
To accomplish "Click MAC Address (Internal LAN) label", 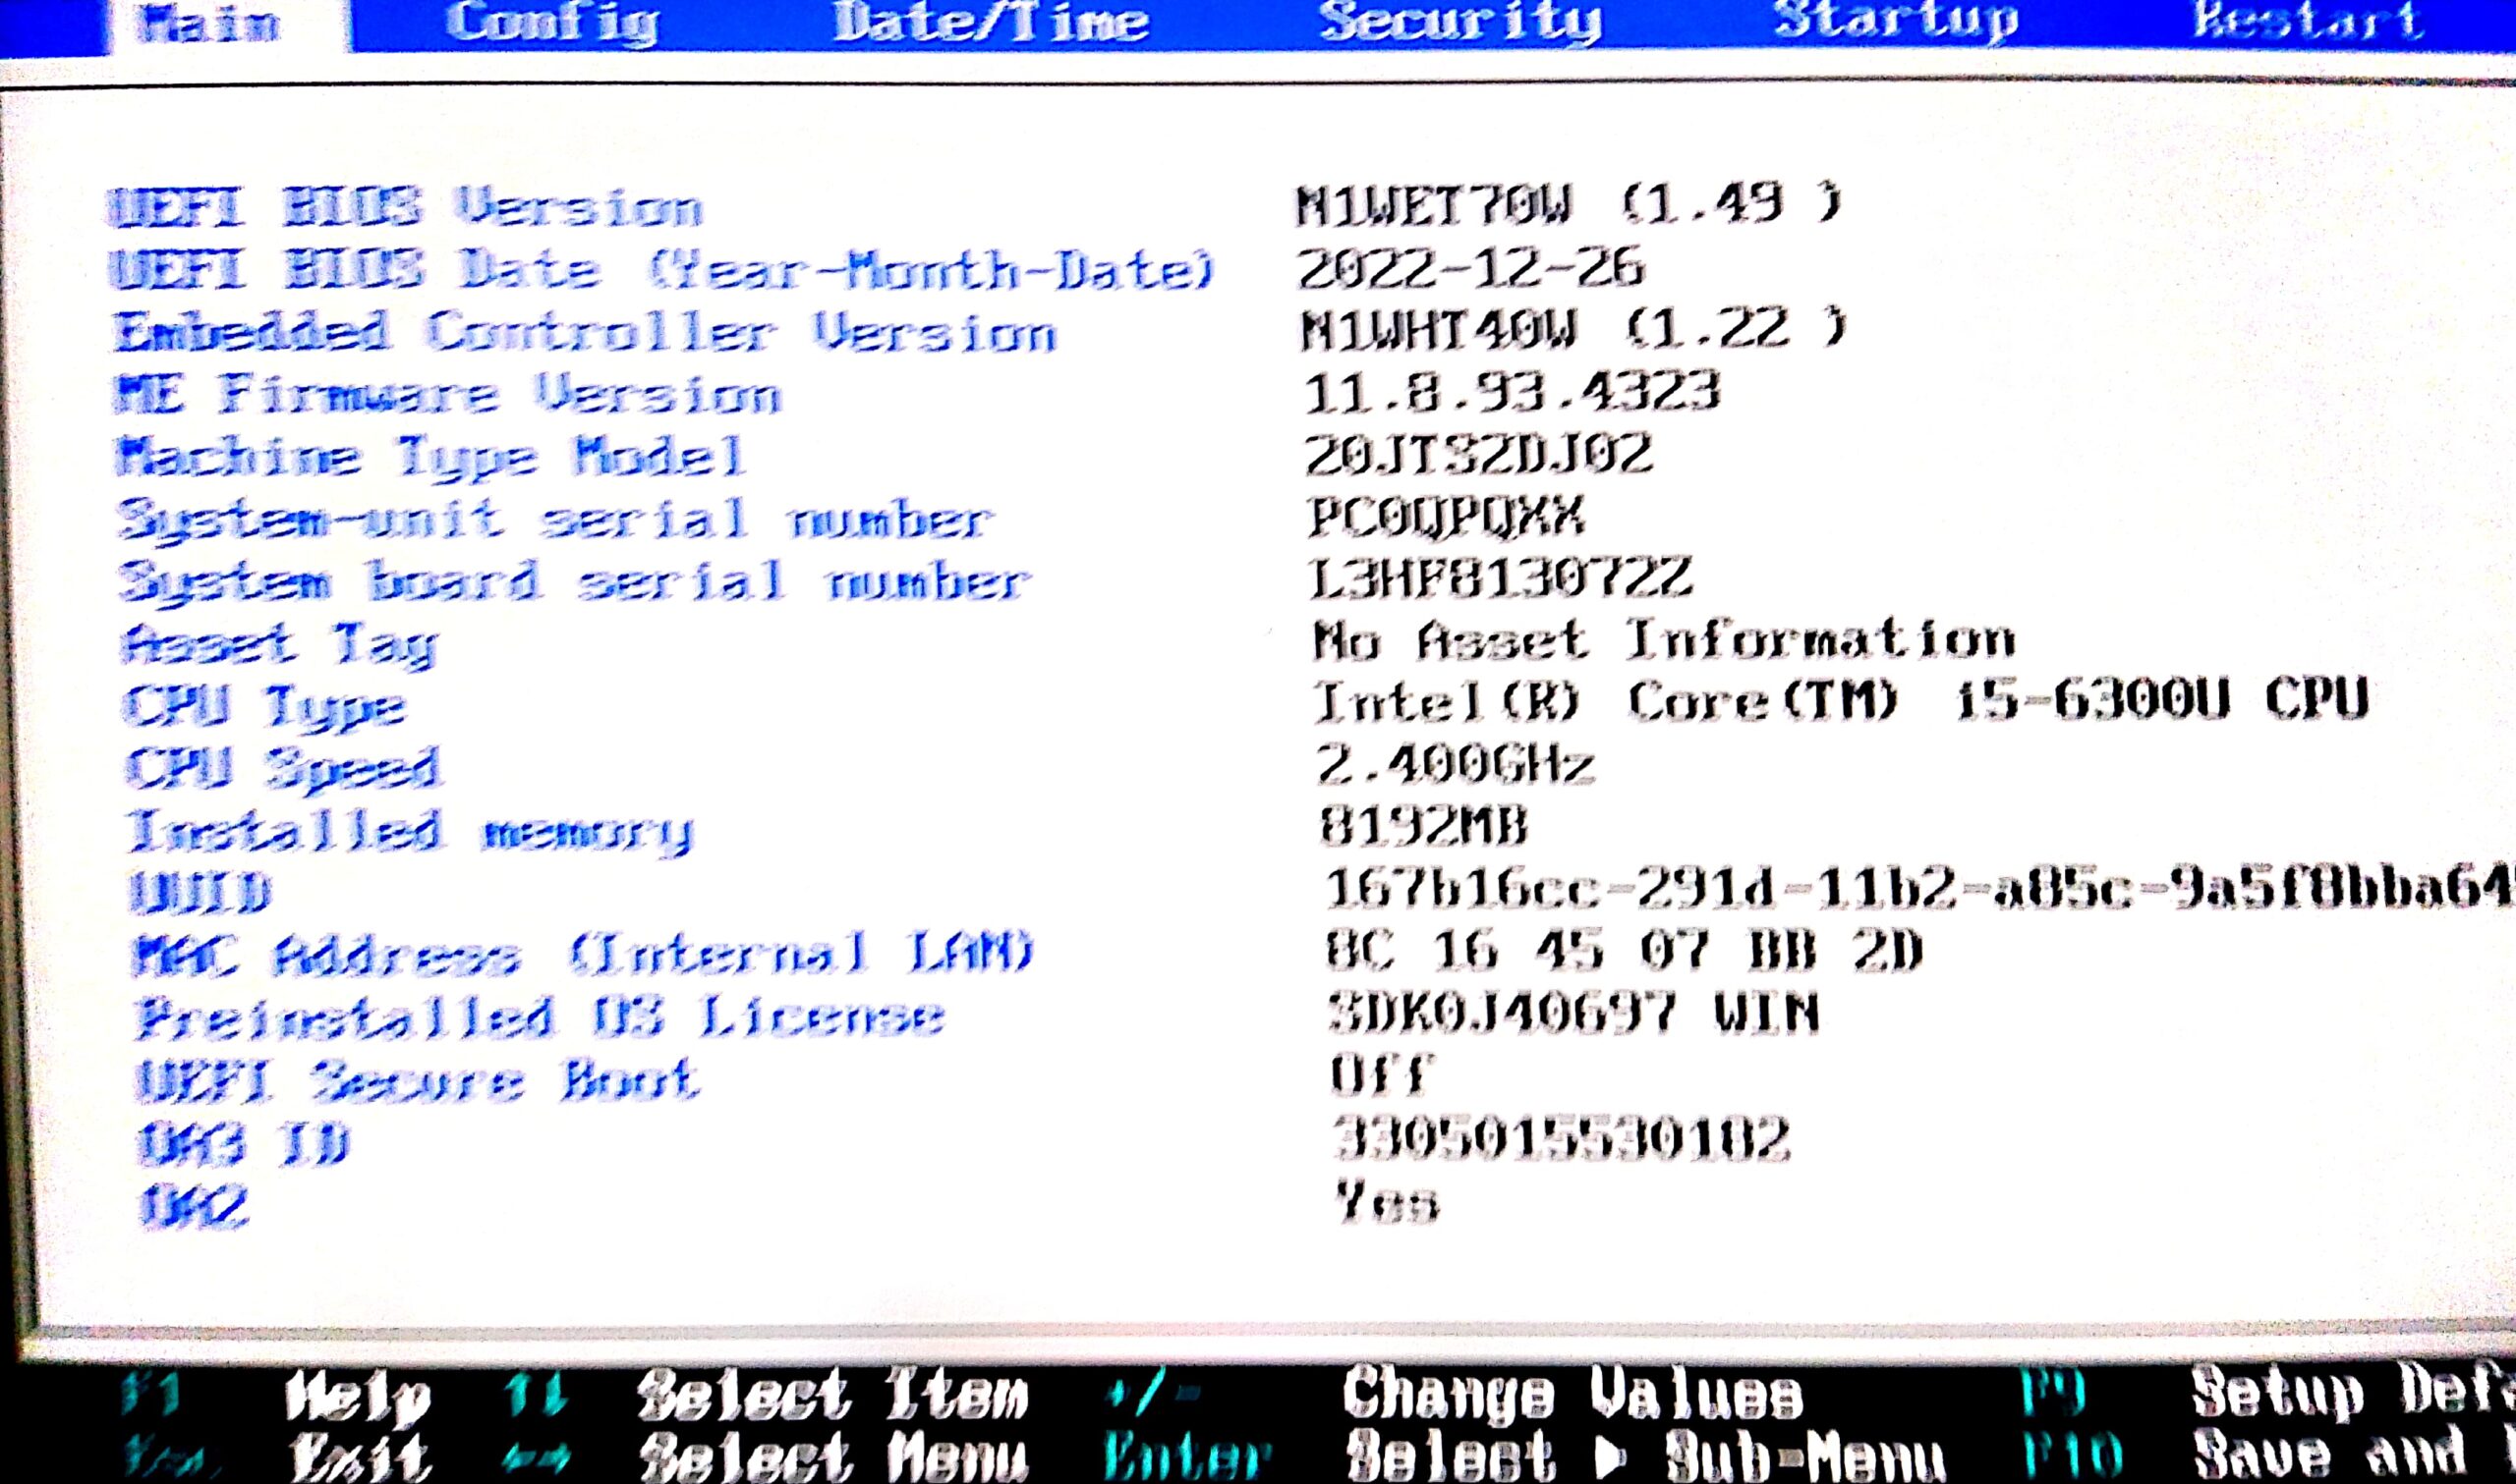I will [x=583, y=953].
